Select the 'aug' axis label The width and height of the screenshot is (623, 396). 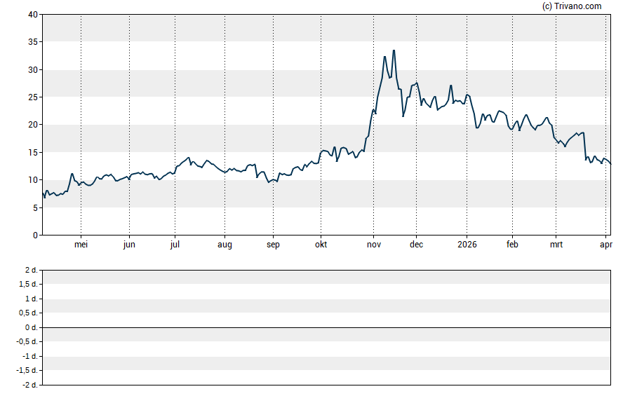[x=225, y=245]
